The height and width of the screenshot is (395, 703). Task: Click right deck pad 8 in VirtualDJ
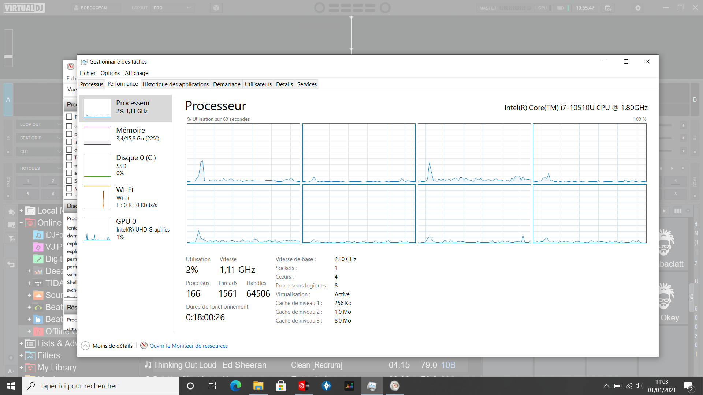676,194
